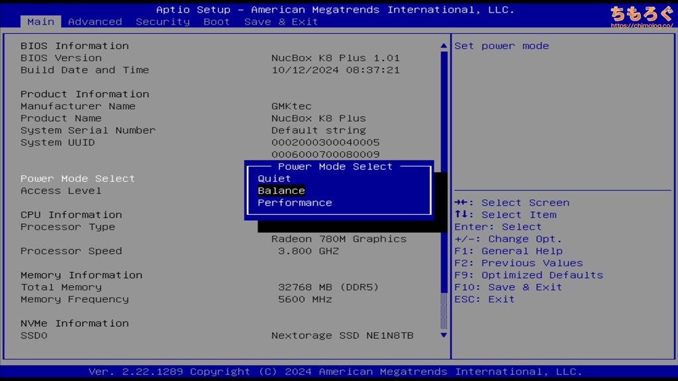Click the Product Information heading
Screen dimensions: 678x381
[85, 94]
